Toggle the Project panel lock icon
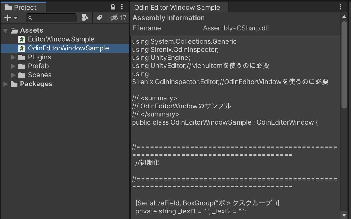 pos(113,7)
